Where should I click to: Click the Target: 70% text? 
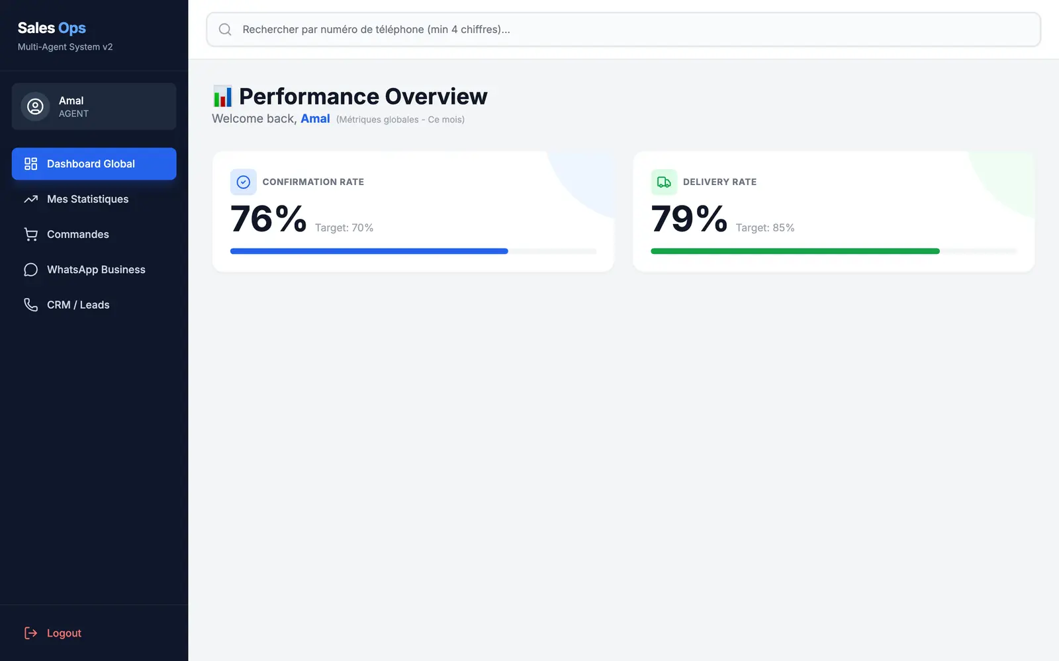click(x=344, y=227)
